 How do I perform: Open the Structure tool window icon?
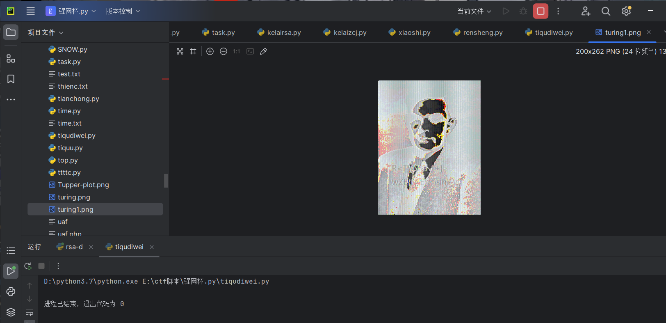click(x=11, y=59)
